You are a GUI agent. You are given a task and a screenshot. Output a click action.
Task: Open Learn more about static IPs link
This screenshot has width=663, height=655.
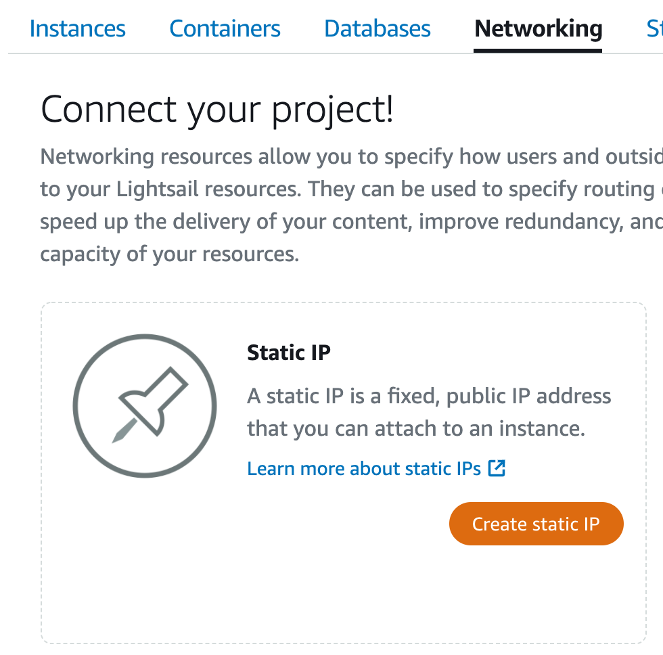coord(364,468)
